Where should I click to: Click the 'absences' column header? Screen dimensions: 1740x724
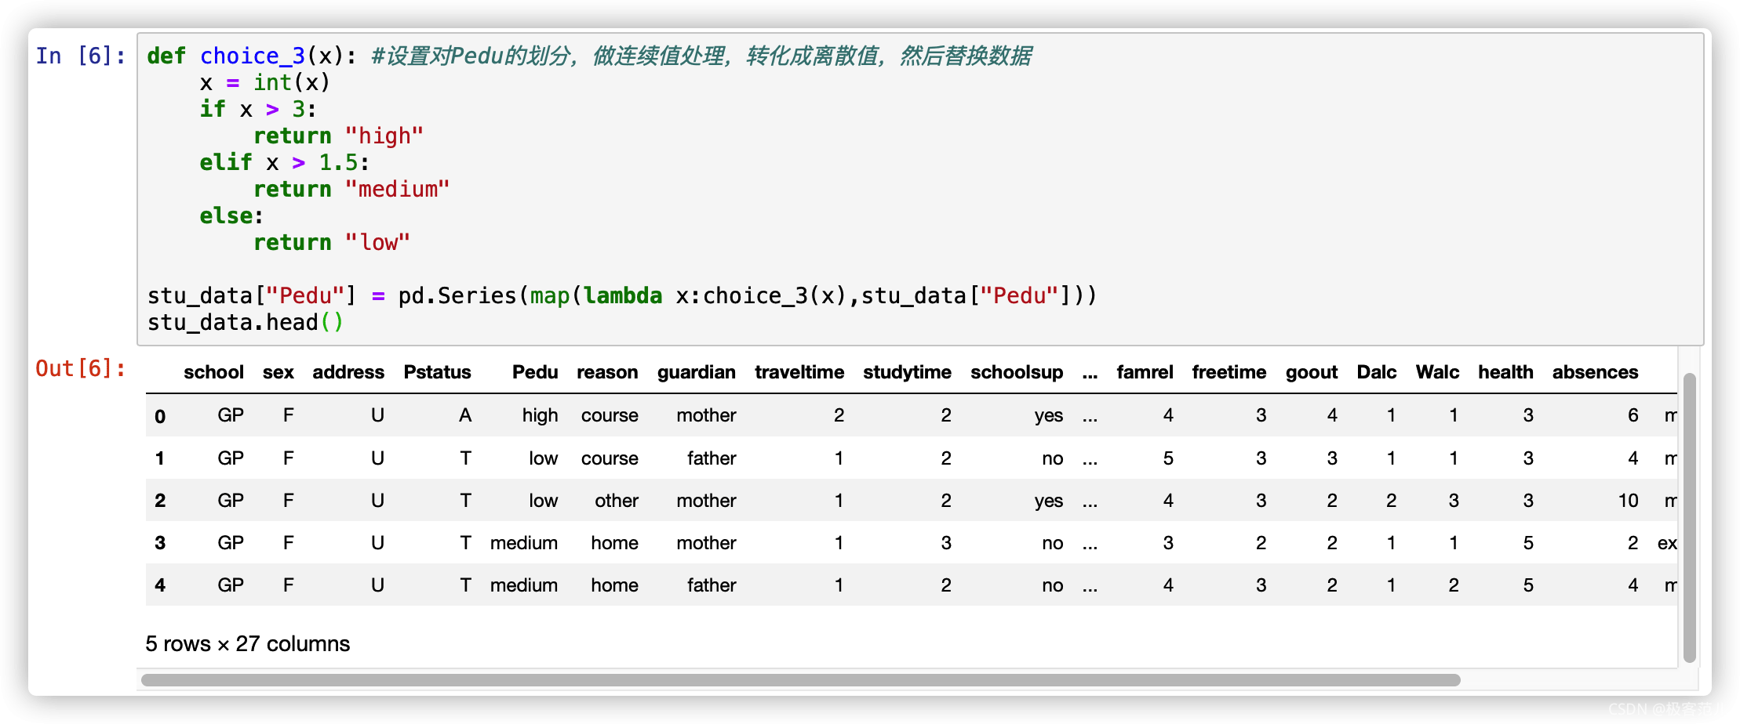tap(1595, 372)
